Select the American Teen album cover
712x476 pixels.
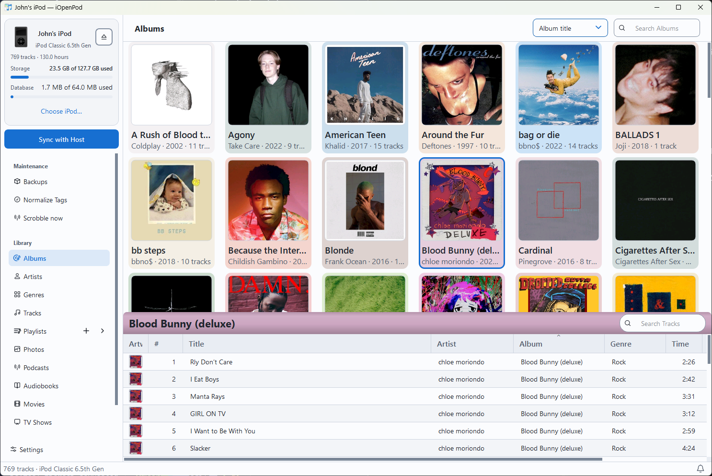point(365,85)
